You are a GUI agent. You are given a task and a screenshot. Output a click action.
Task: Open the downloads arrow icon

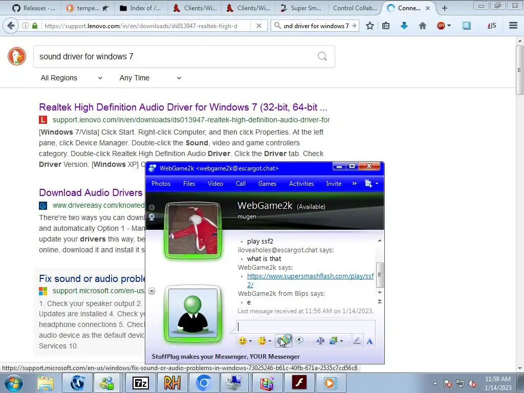click(x=404, y=26)
